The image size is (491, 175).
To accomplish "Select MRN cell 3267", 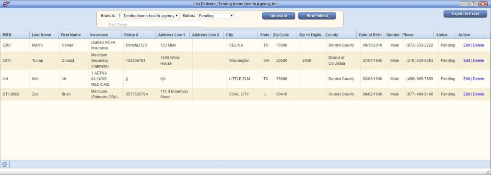I will tap(7, 45).
